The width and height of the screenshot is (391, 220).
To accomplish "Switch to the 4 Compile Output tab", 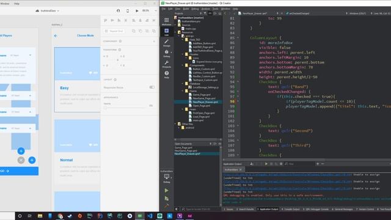I will click(291, 209).
